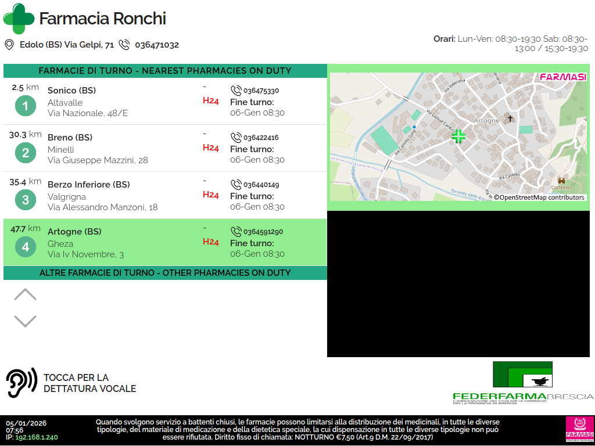Screen dimensions: 595x446
Task: Select numbered circle 1 for Sonico pharmacy
Action: [25, 106]
